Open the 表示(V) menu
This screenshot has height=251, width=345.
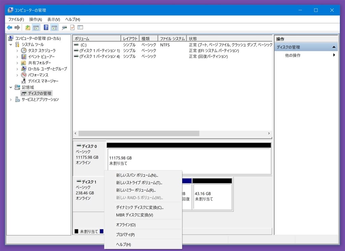pyautogui.click(x=54, y=19)
